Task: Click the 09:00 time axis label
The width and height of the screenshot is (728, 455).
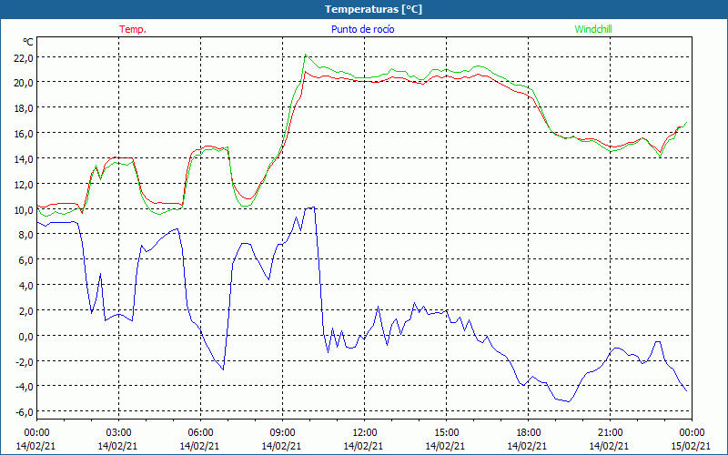Action: click(x=282, y=433)
